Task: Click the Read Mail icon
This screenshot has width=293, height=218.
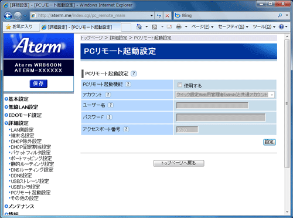Action: (x=169, y=27)
